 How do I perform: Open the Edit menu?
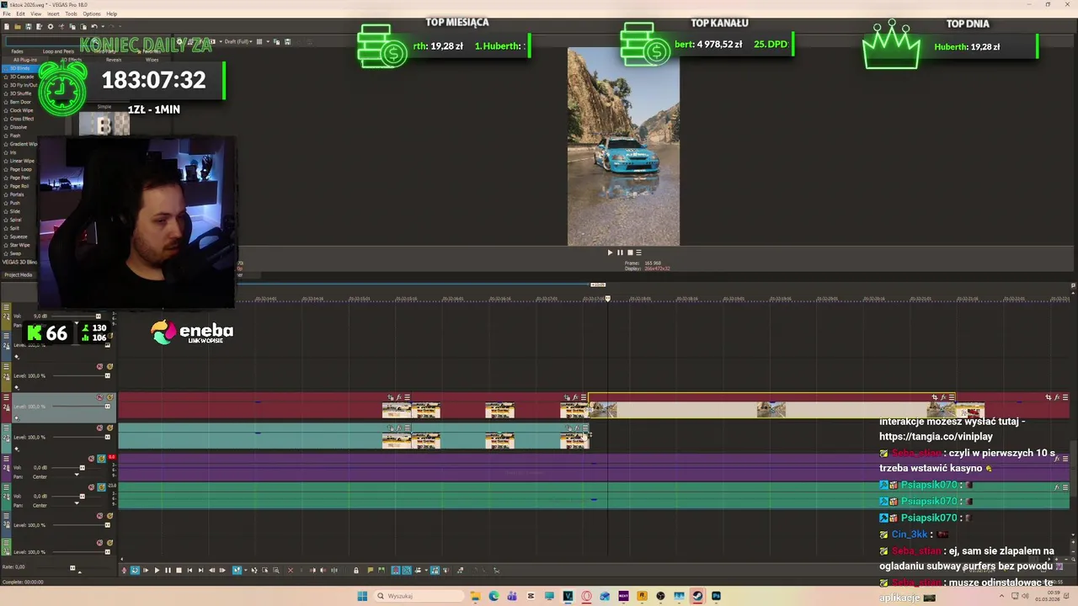[x=20, y=13]
